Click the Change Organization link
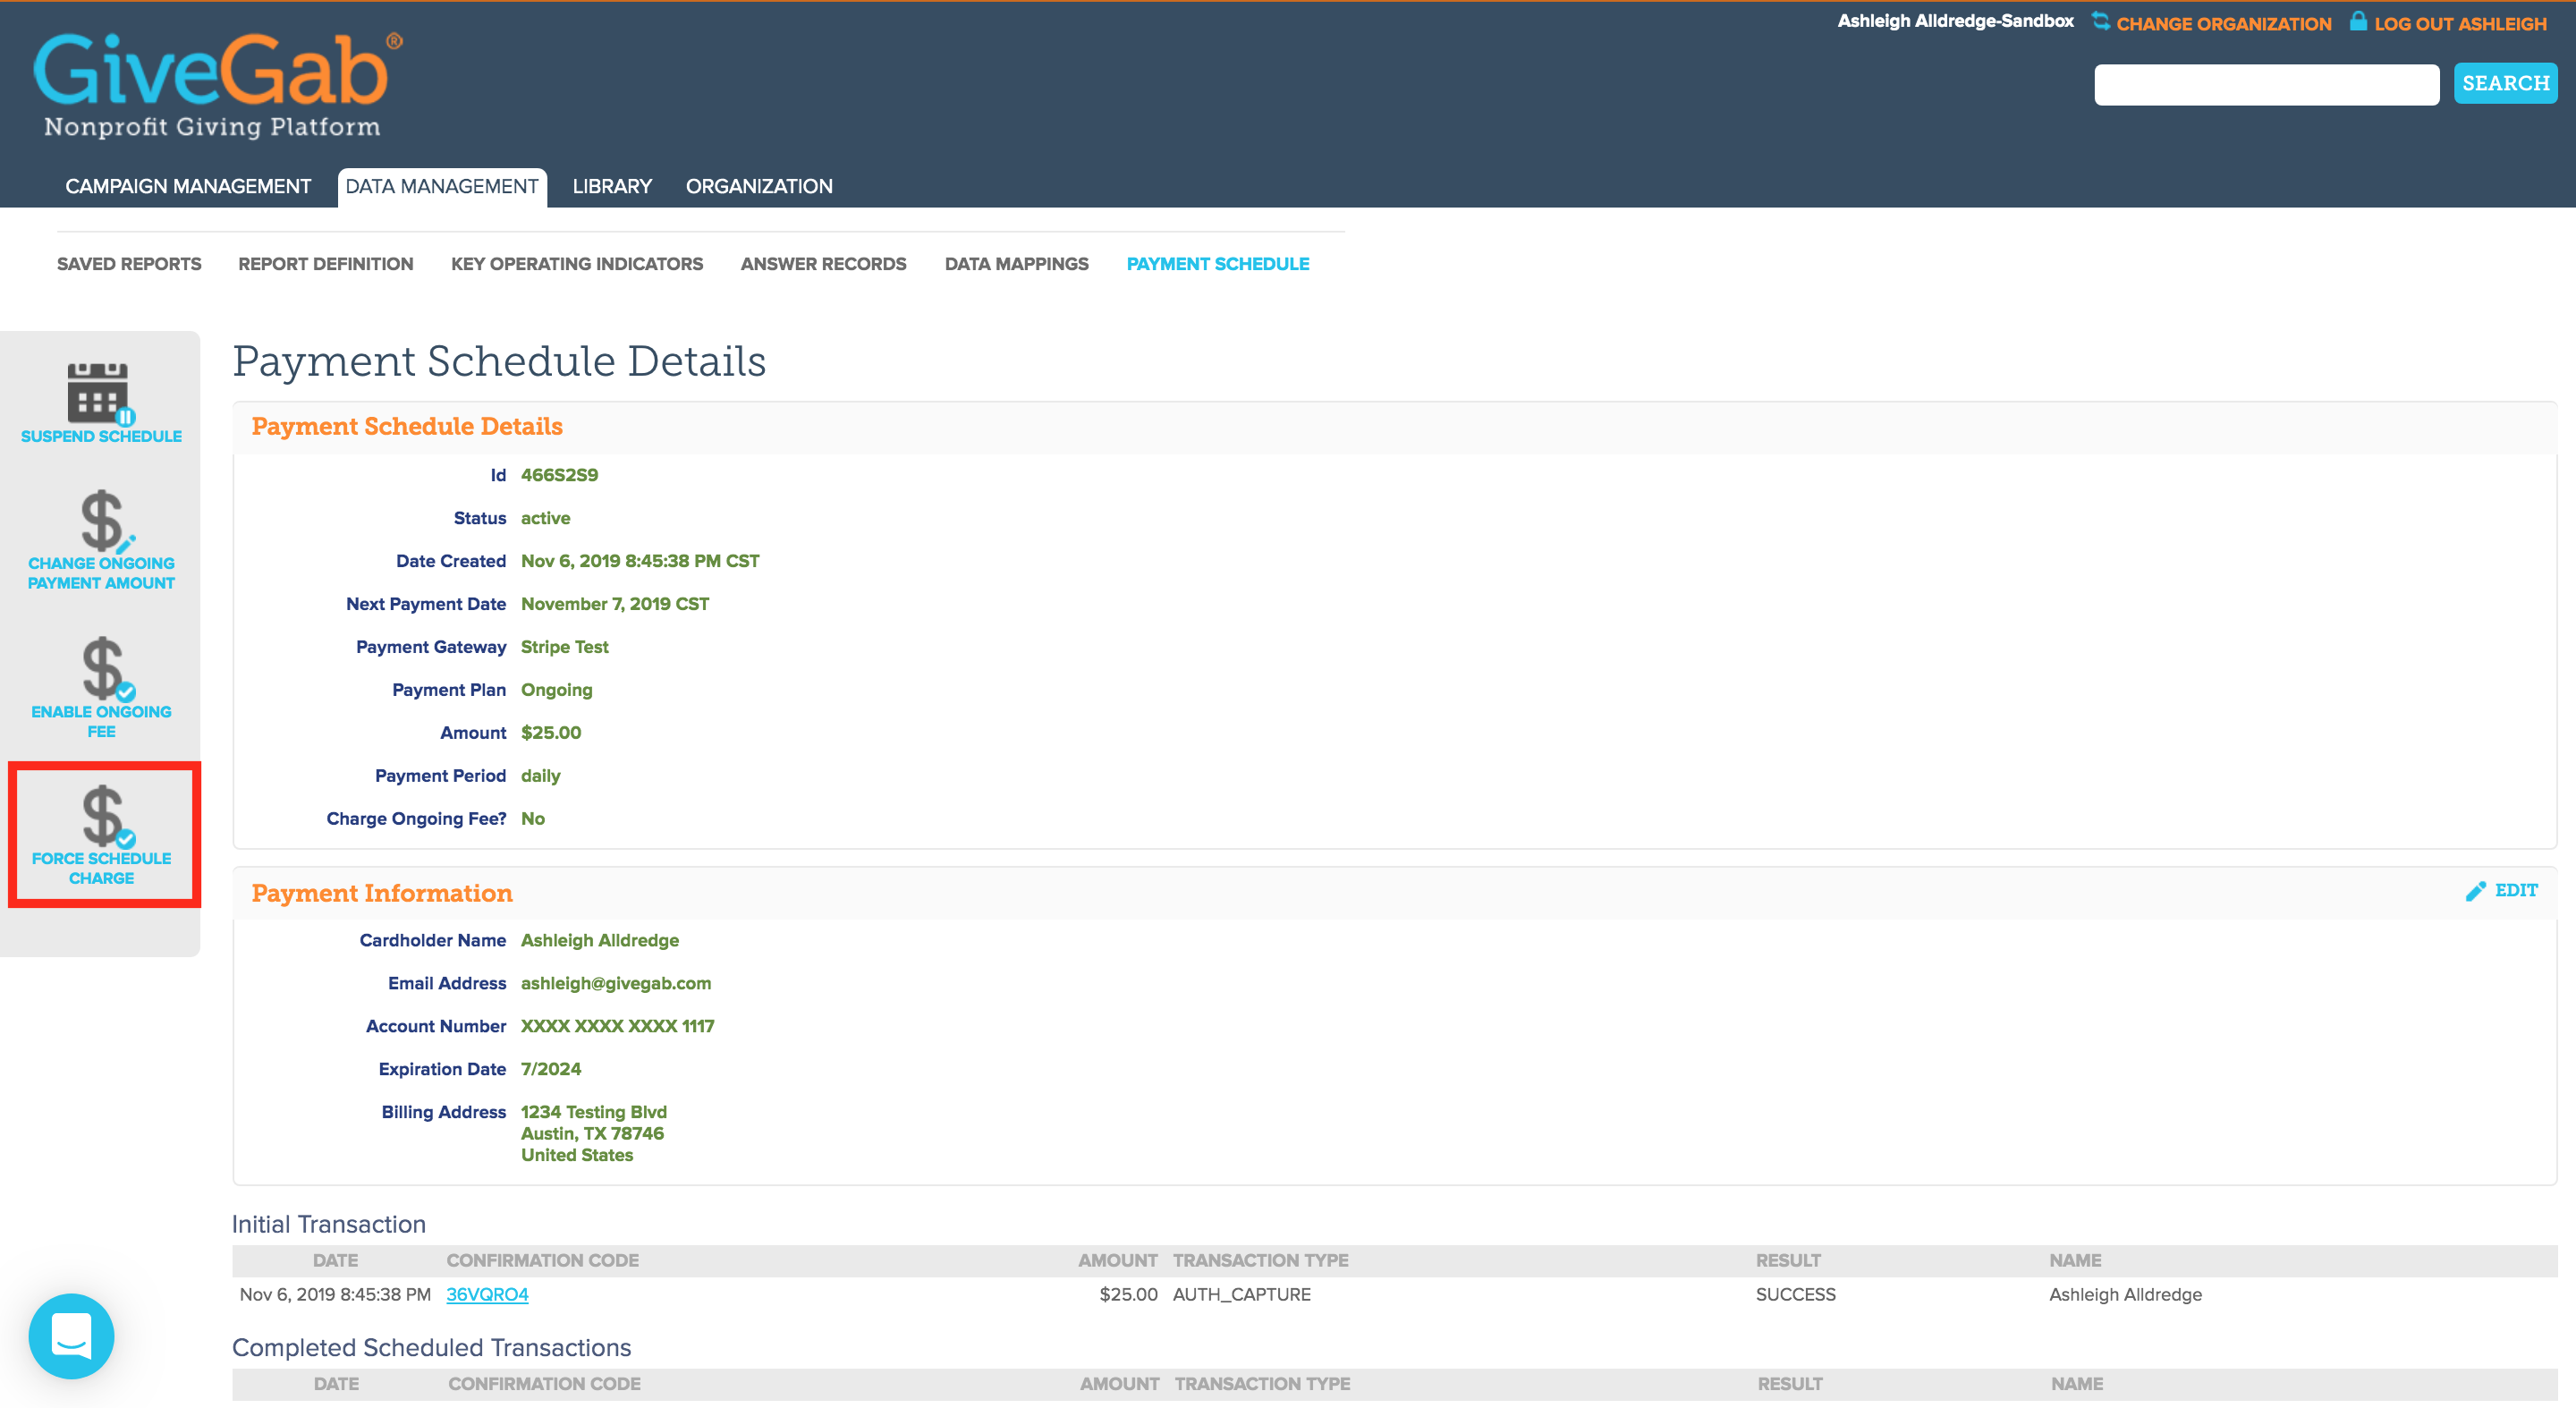Screen dimensions: 2576x1408 click(2224, 24)
